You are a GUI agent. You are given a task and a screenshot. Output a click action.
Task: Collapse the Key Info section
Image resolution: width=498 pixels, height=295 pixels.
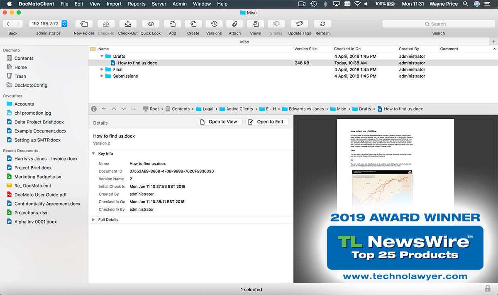tap(93, 154)
